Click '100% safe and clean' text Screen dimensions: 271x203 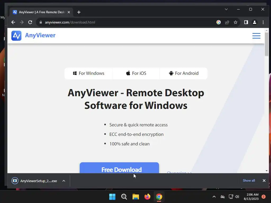tap(129, 144)
